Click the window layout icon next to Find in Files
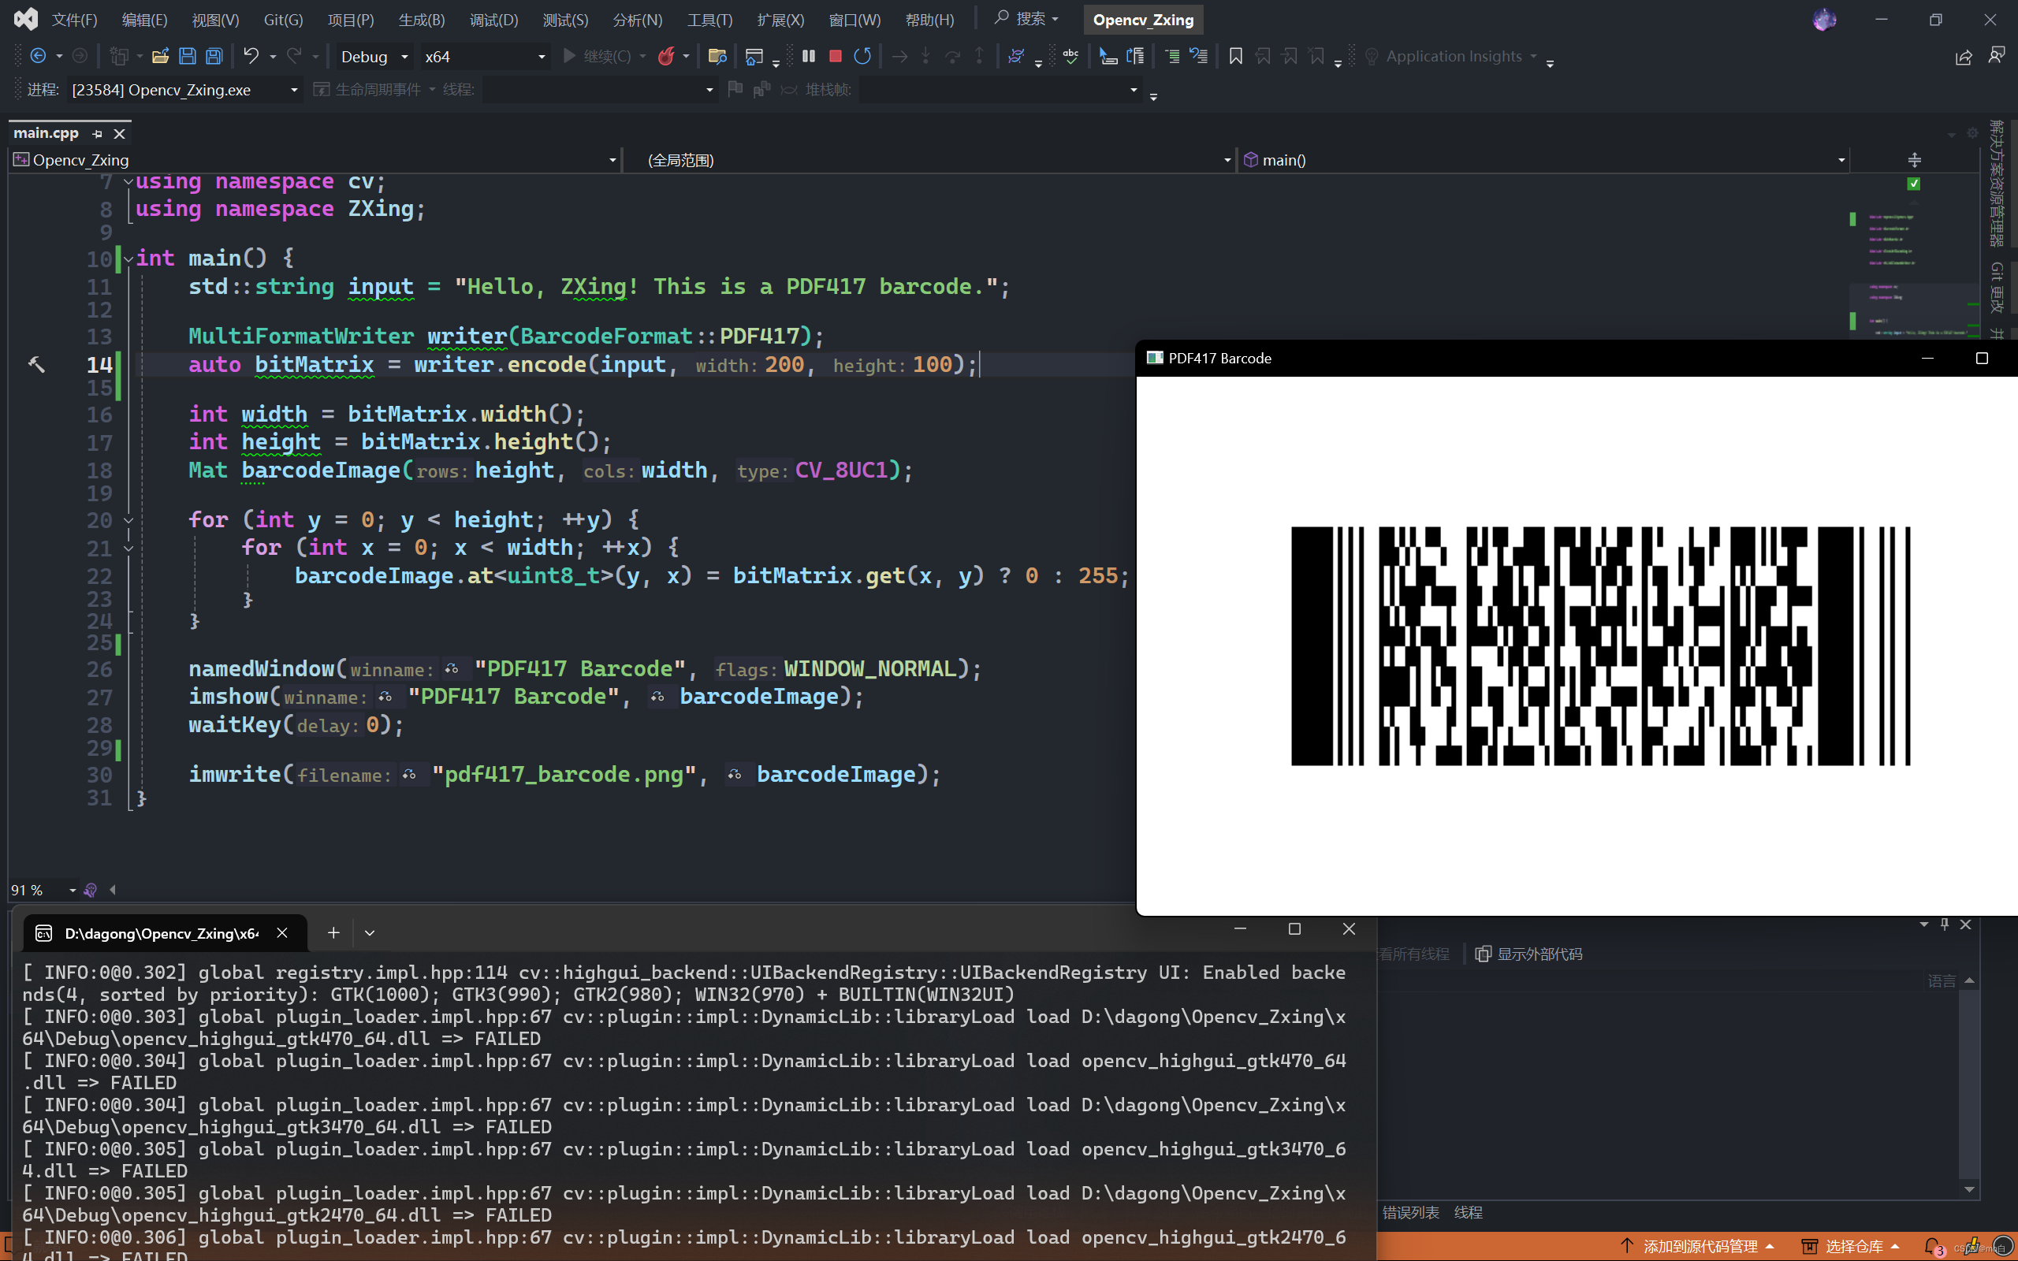 (754, 56)
